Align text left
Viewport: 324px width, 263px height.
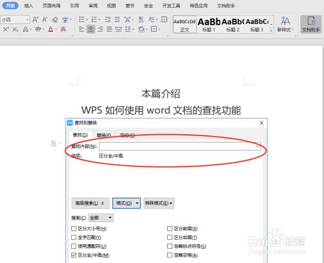82,29
